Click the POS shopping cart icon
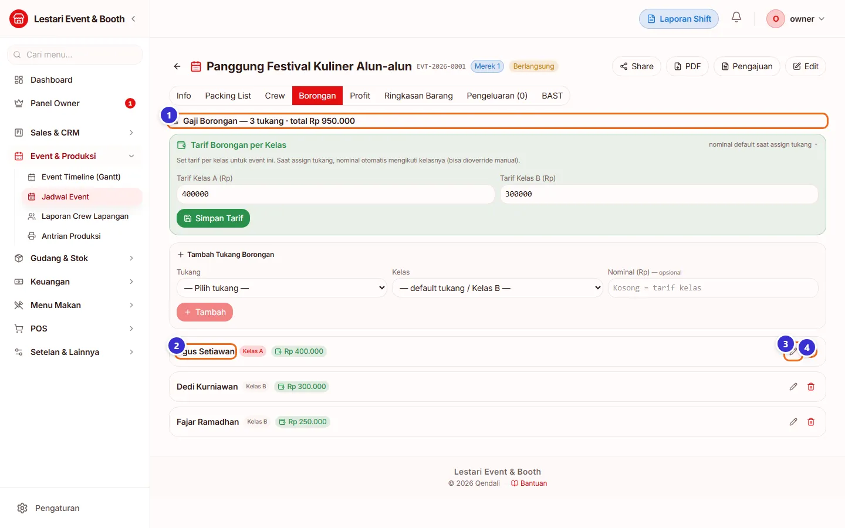845x528 pixels. click(x=19, y=329)
